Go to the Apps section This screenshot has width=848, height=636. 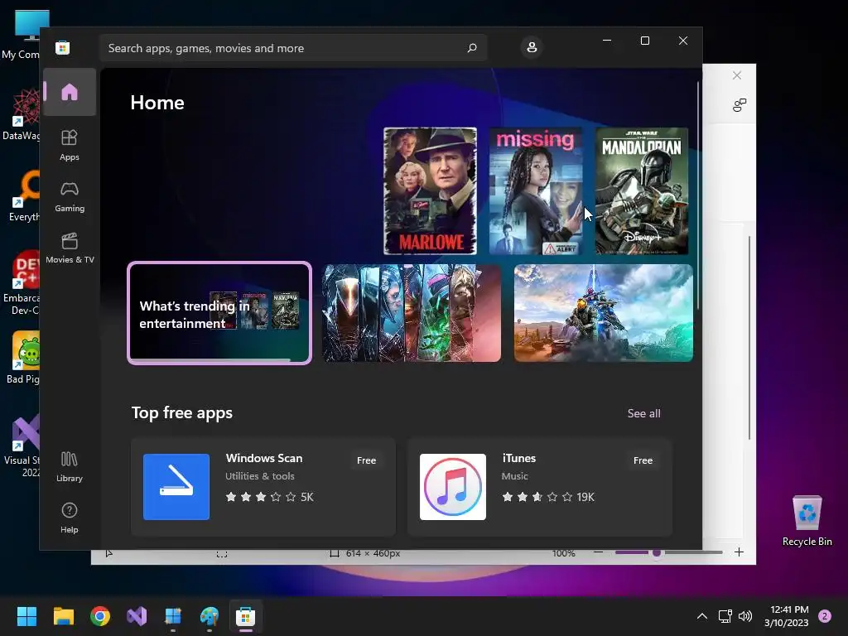70,145
